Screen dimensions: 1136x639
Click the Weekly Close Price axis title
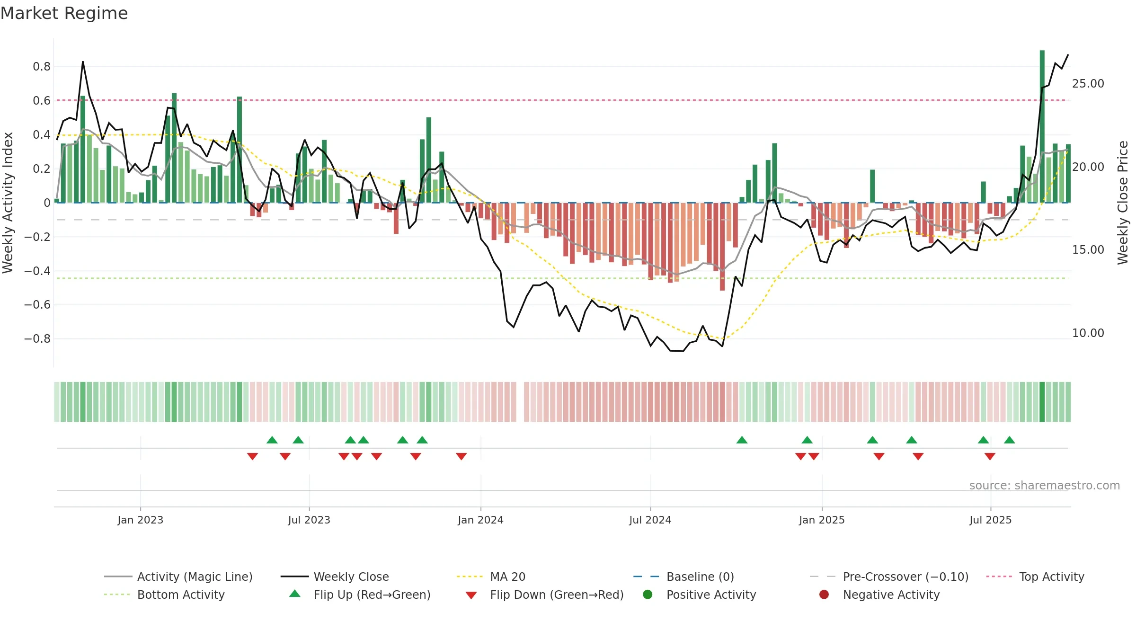pyautogui.click(x=1123, y=203)
